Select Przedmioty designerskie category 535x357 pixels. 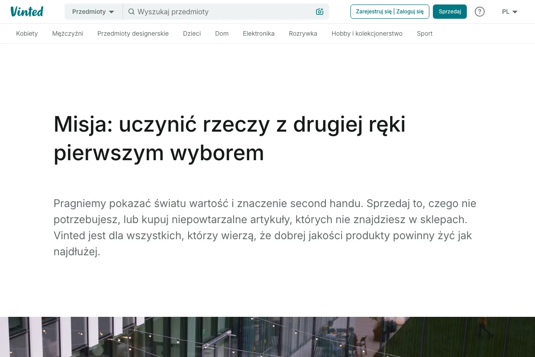133,33
